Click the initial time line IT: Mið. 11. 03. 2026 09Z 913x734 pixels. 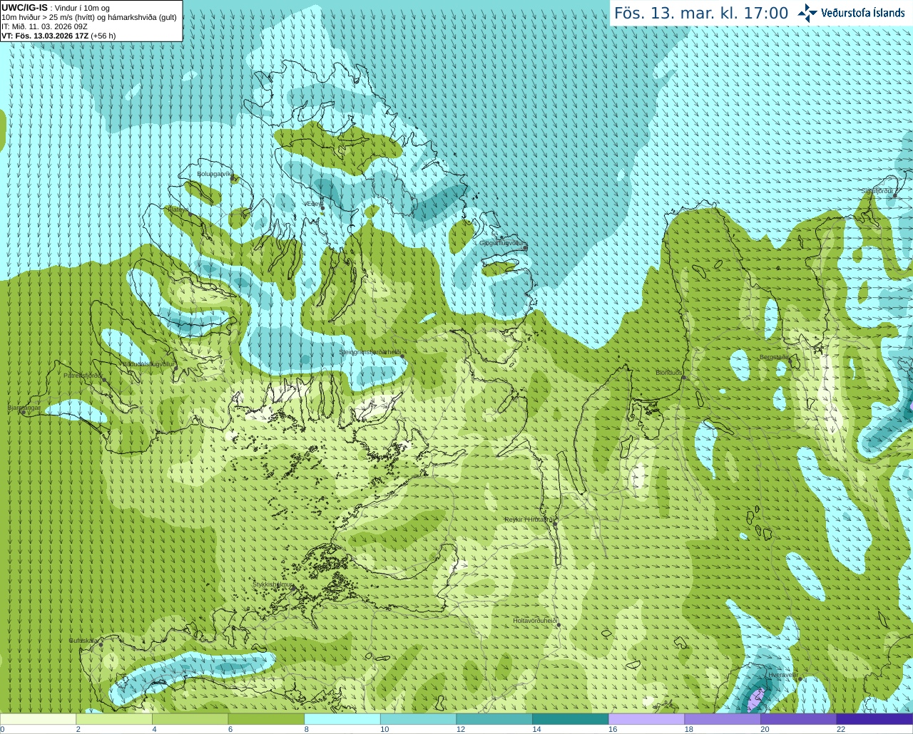[44, 26]
